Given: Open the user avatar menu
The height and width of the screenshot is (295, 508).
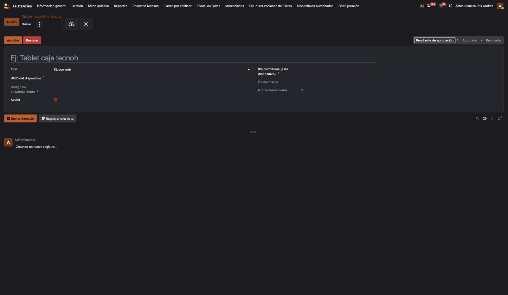Looking at the screenshot, I should pos(500,6).
